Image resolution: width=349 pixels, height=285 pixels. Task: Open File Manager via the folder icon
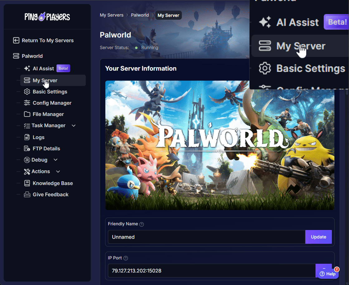tap(27, 114)
